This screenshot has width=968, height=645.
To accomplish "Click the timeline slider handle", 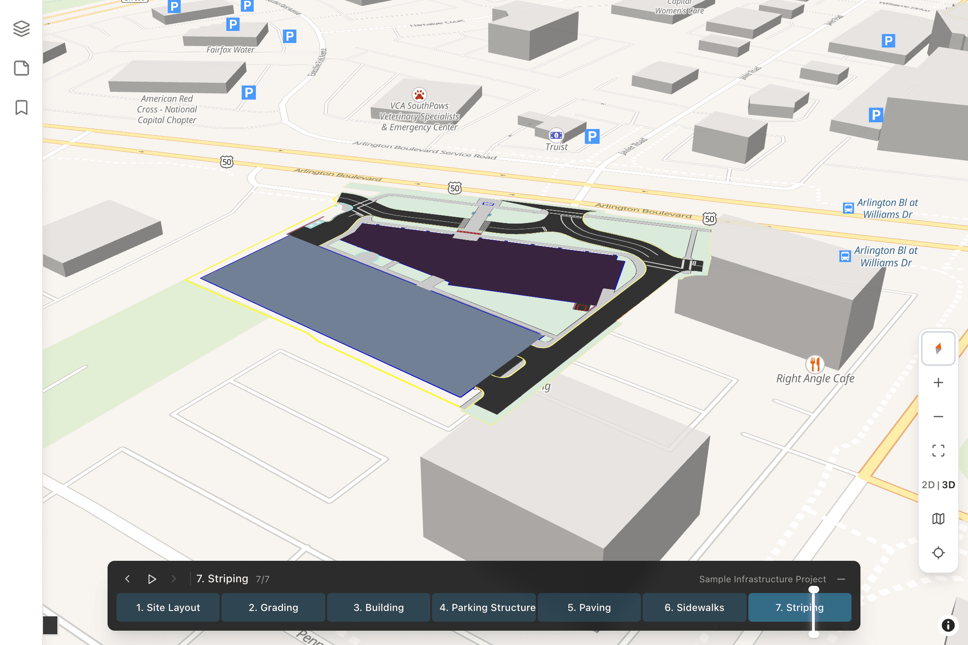I will (x=814, y=612).
